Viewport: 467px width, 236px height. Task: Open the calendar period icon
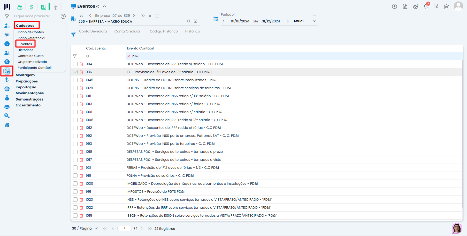[216, 19]
